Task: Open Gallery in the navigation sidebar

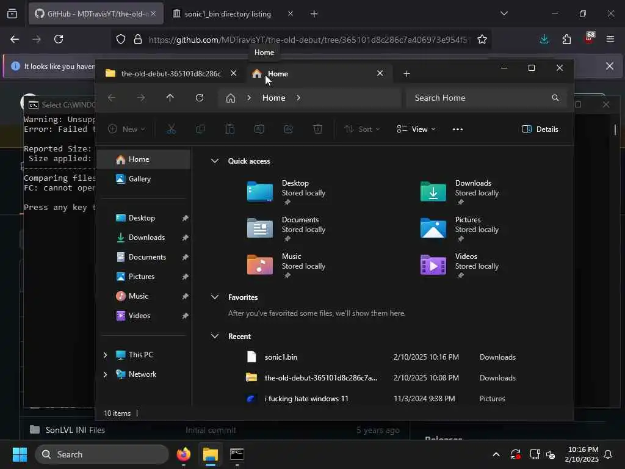Action: [144, 179]
